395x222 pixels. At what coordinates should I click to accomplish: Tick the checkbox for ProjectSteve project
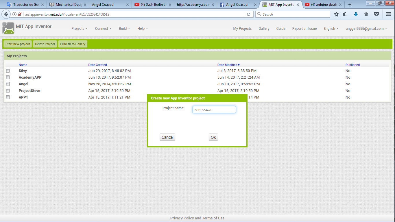coord(8,91)
